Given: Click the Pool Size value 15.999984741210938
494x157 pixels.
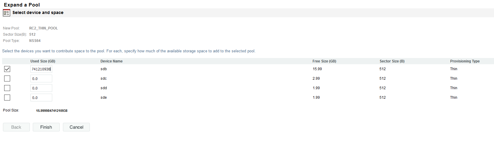Looking at the screenshot, I should (52, 111).
